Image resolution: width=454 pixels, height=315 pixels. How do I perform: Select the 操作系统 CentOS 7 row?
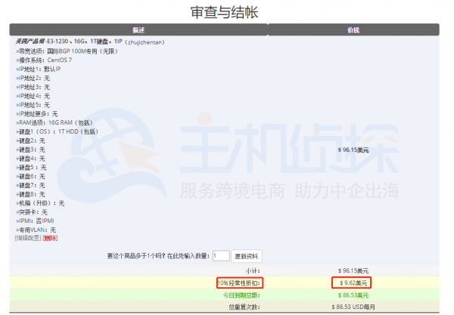[44, 60]
